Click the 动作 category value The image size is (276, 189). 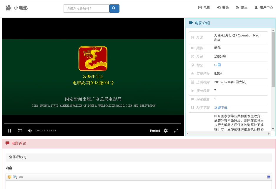(x=217, y=48)
